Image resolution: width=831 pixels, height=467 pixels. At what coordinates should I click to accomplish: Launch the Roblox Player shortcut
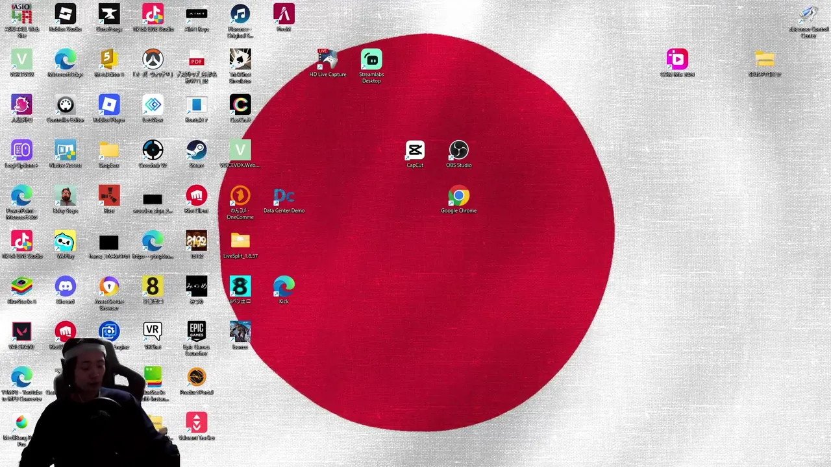click(x=109, y=105)
